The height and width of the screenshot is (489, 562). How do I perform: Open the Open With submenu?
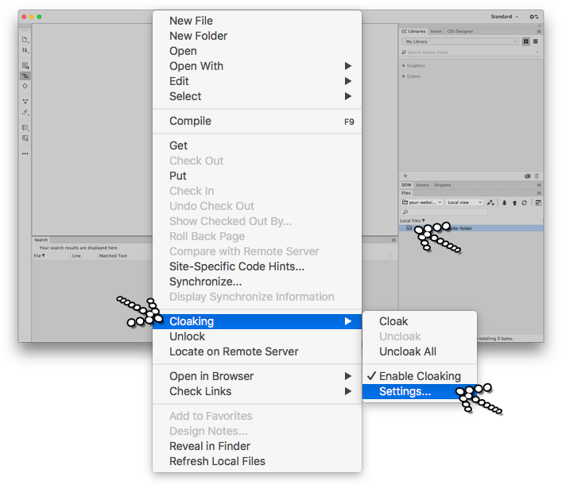tap(257, 66)
